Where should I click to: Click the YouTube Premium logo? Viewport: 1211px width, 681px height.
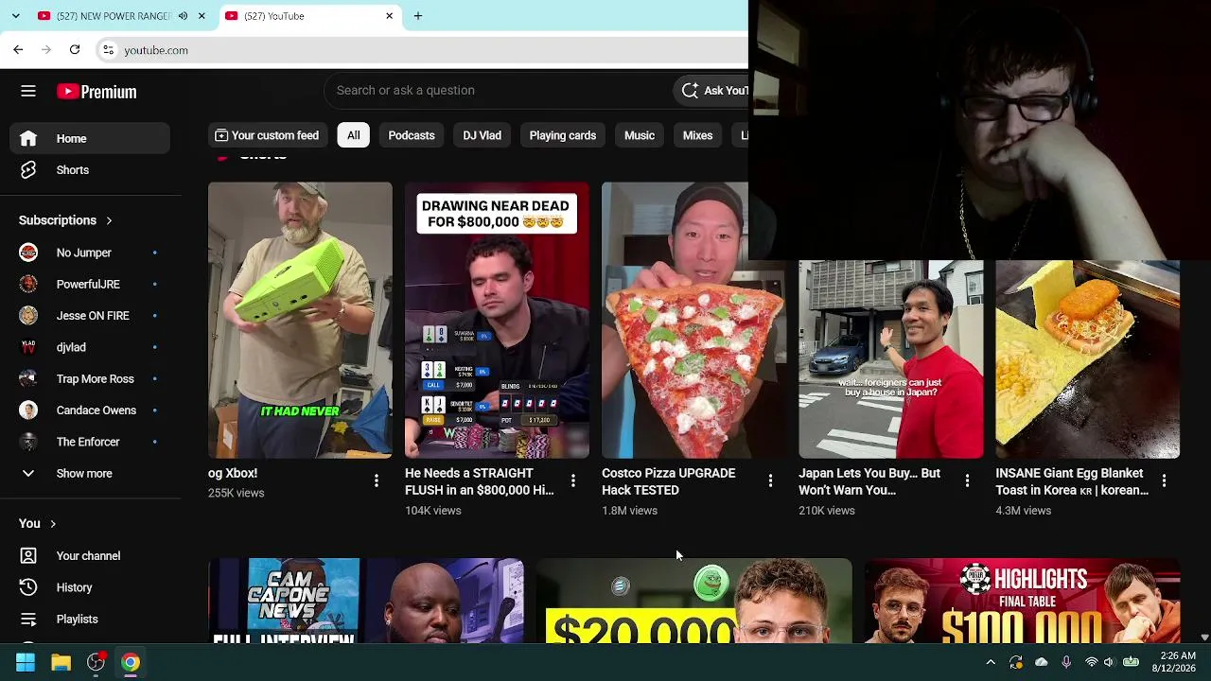pos(97,92)
